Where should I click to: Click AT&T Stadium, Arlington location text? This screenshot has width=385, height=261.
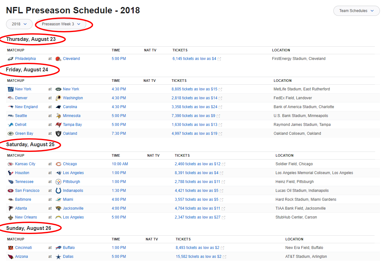[x=306, y=257]
